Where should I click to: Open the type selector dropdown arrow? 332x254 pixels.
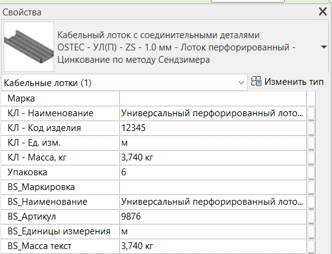[x=324, y=47]
